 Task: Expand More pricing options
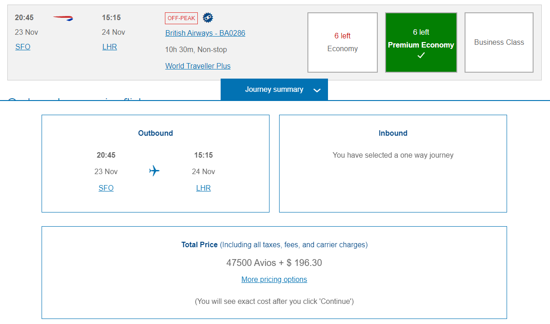pyautogui.click(x=274, y=279)
